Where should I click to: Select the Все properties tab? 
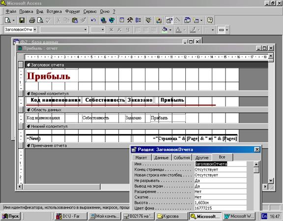coord(222,157)
